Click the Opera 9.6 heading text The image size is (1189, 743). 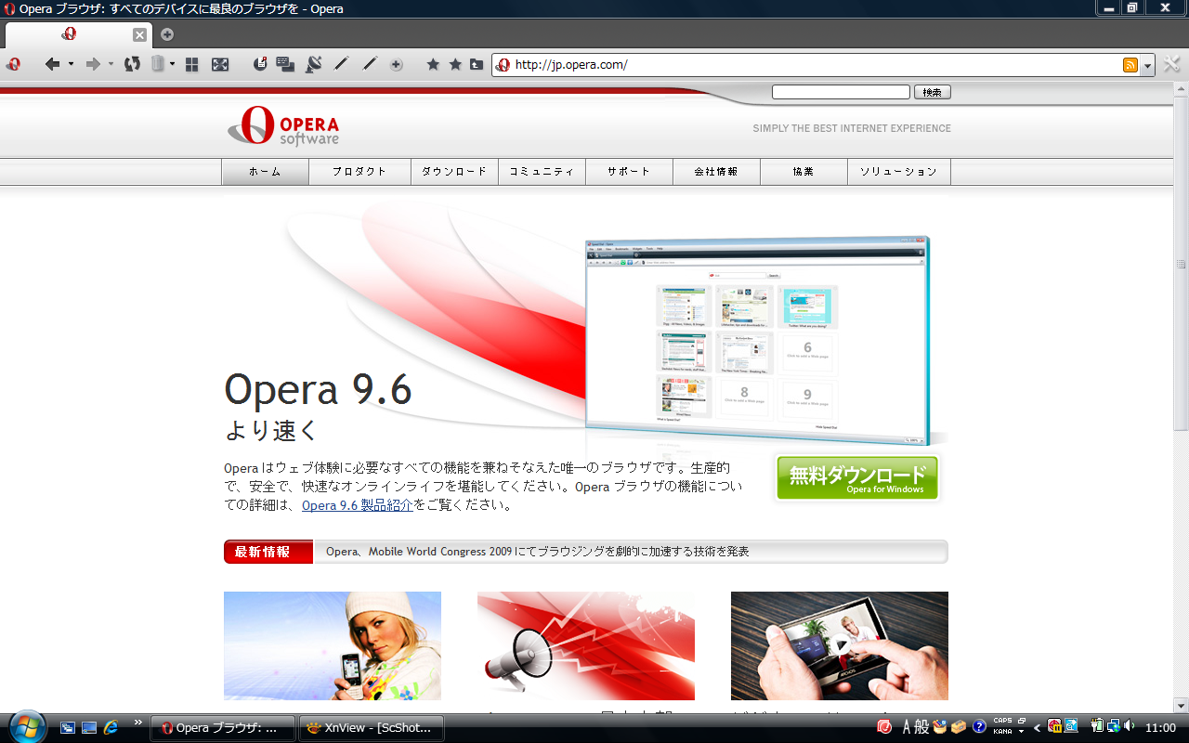tap(318, 389)
